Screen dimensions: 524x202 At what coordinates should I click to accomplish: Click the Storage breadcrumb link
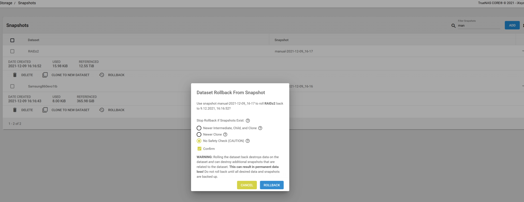6,3
